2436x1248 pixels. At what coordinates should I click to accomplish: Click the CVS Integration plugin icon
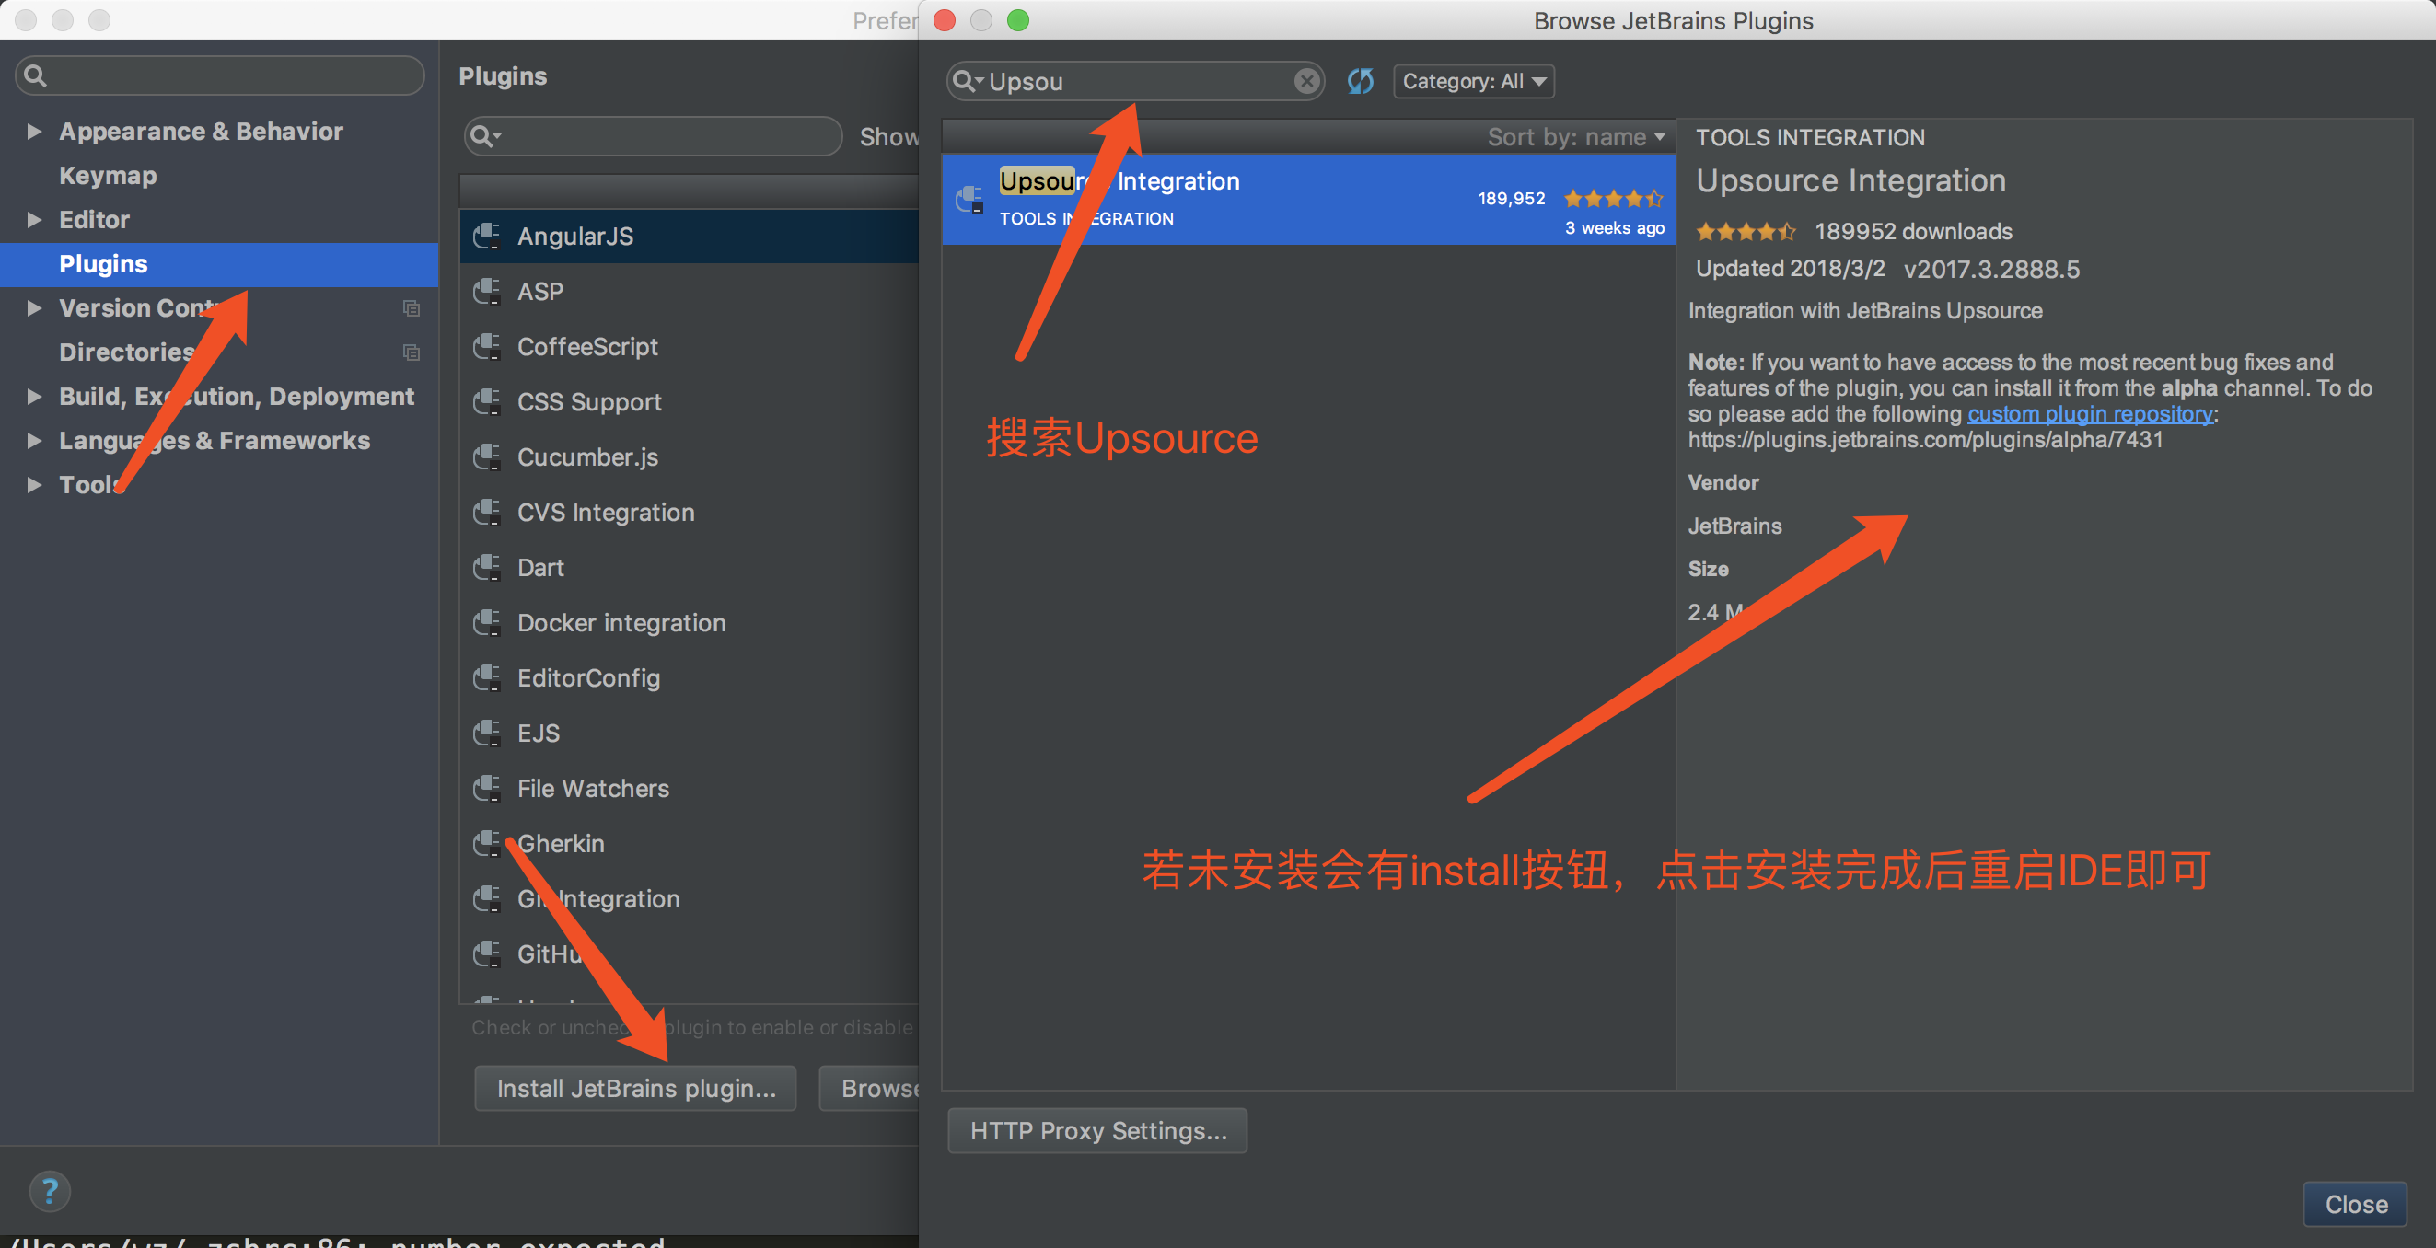(487, 513)
